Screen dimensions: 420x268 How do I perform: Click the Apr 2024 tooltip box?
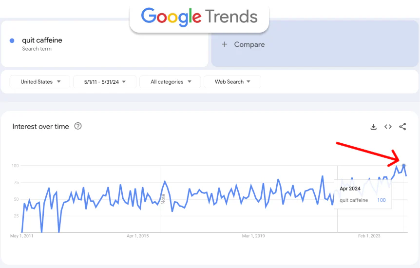click(x=363, y=194)
